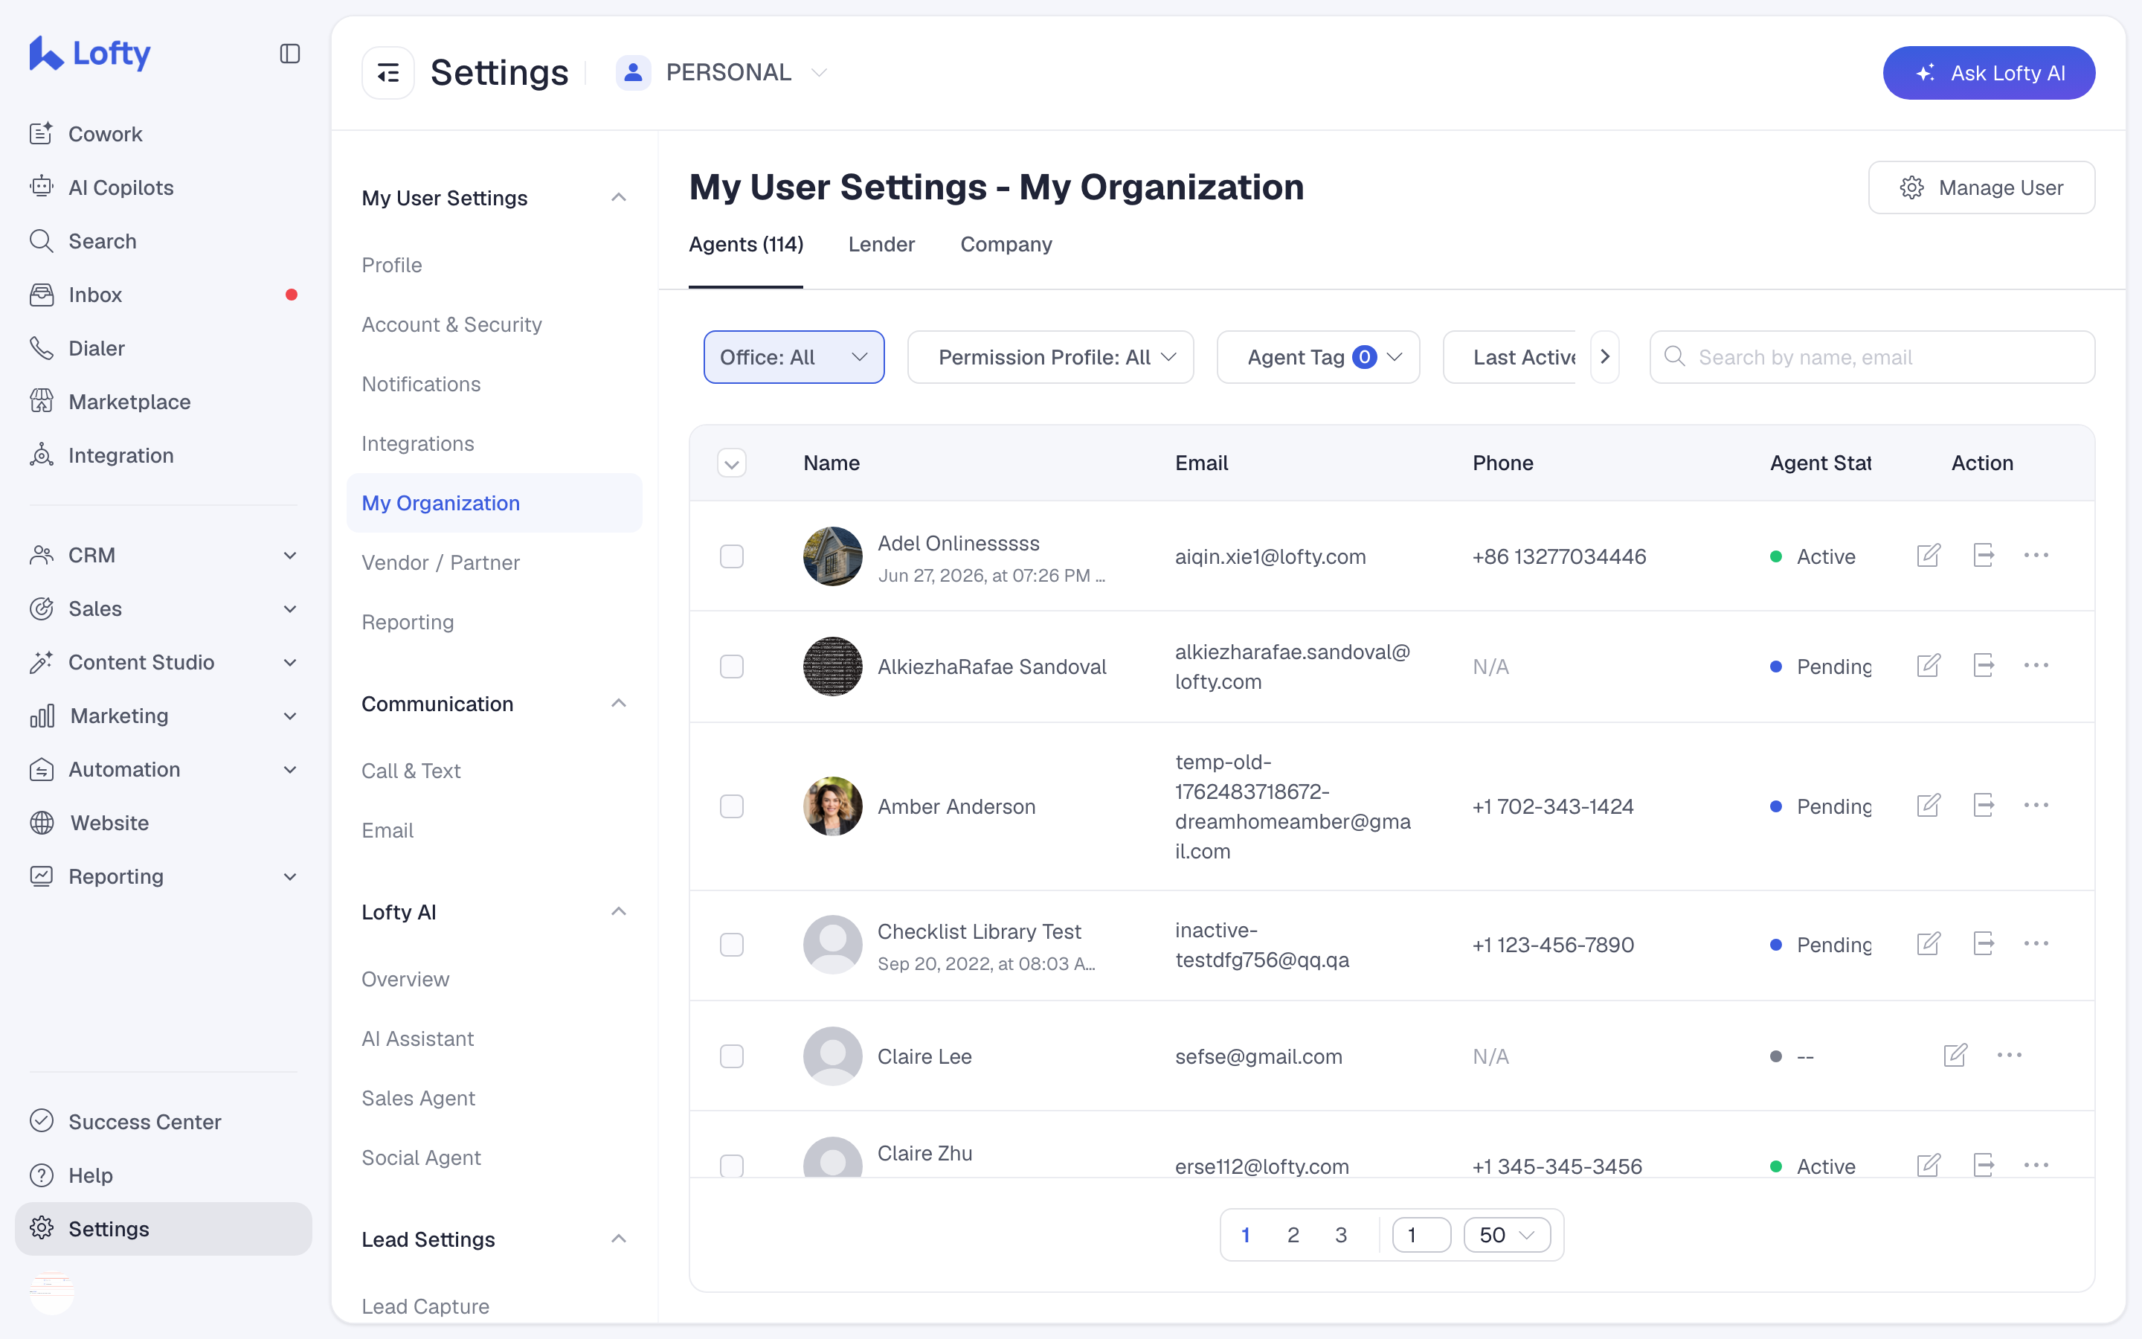
Task: Change page size from 50
Action: pyautogui.click(x=1507, y=1235)
